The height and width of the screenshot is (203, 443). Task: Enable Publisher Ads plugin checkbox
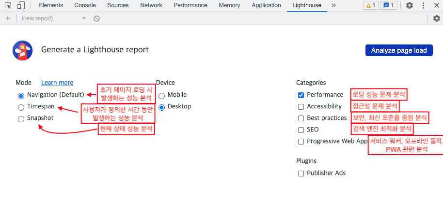[301, 174]
